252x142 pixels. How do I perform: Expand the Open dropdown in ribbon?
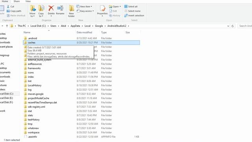(x=120, y=7)
